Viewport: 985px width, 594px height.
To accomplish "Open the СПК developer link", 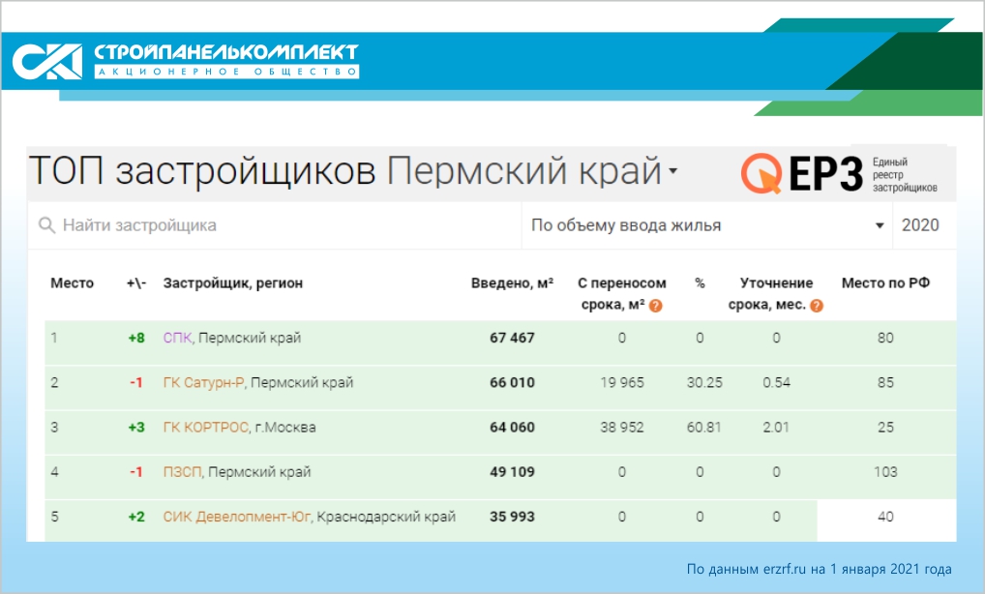I will (177, 339).
